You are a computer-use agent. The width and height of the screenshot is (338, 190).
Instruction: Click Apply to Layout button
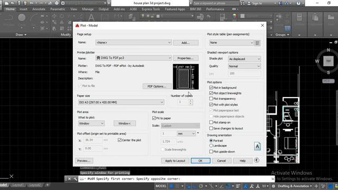tap(175, 160)
